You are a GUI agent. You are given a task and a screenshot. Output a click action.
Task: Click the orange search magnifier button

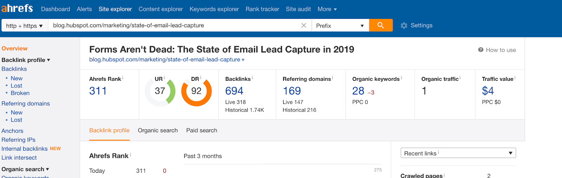(x=381, y=25)
